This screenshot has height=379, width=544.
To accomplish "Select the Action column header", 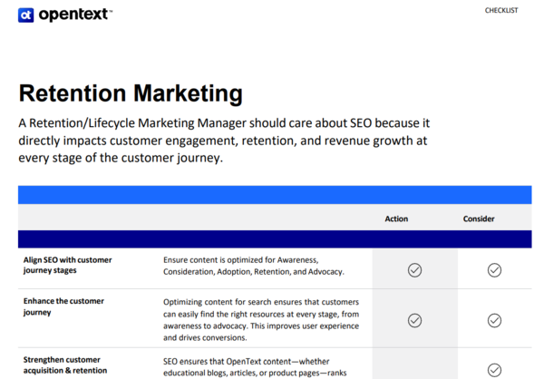I will tap(396, 219).
